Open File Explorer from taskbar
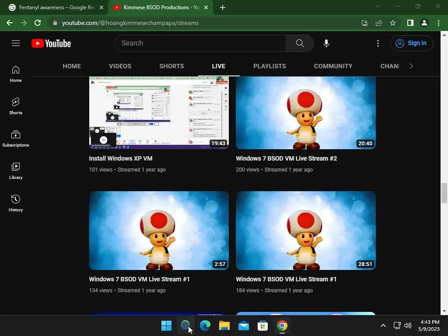 click(x=224, y=325)
